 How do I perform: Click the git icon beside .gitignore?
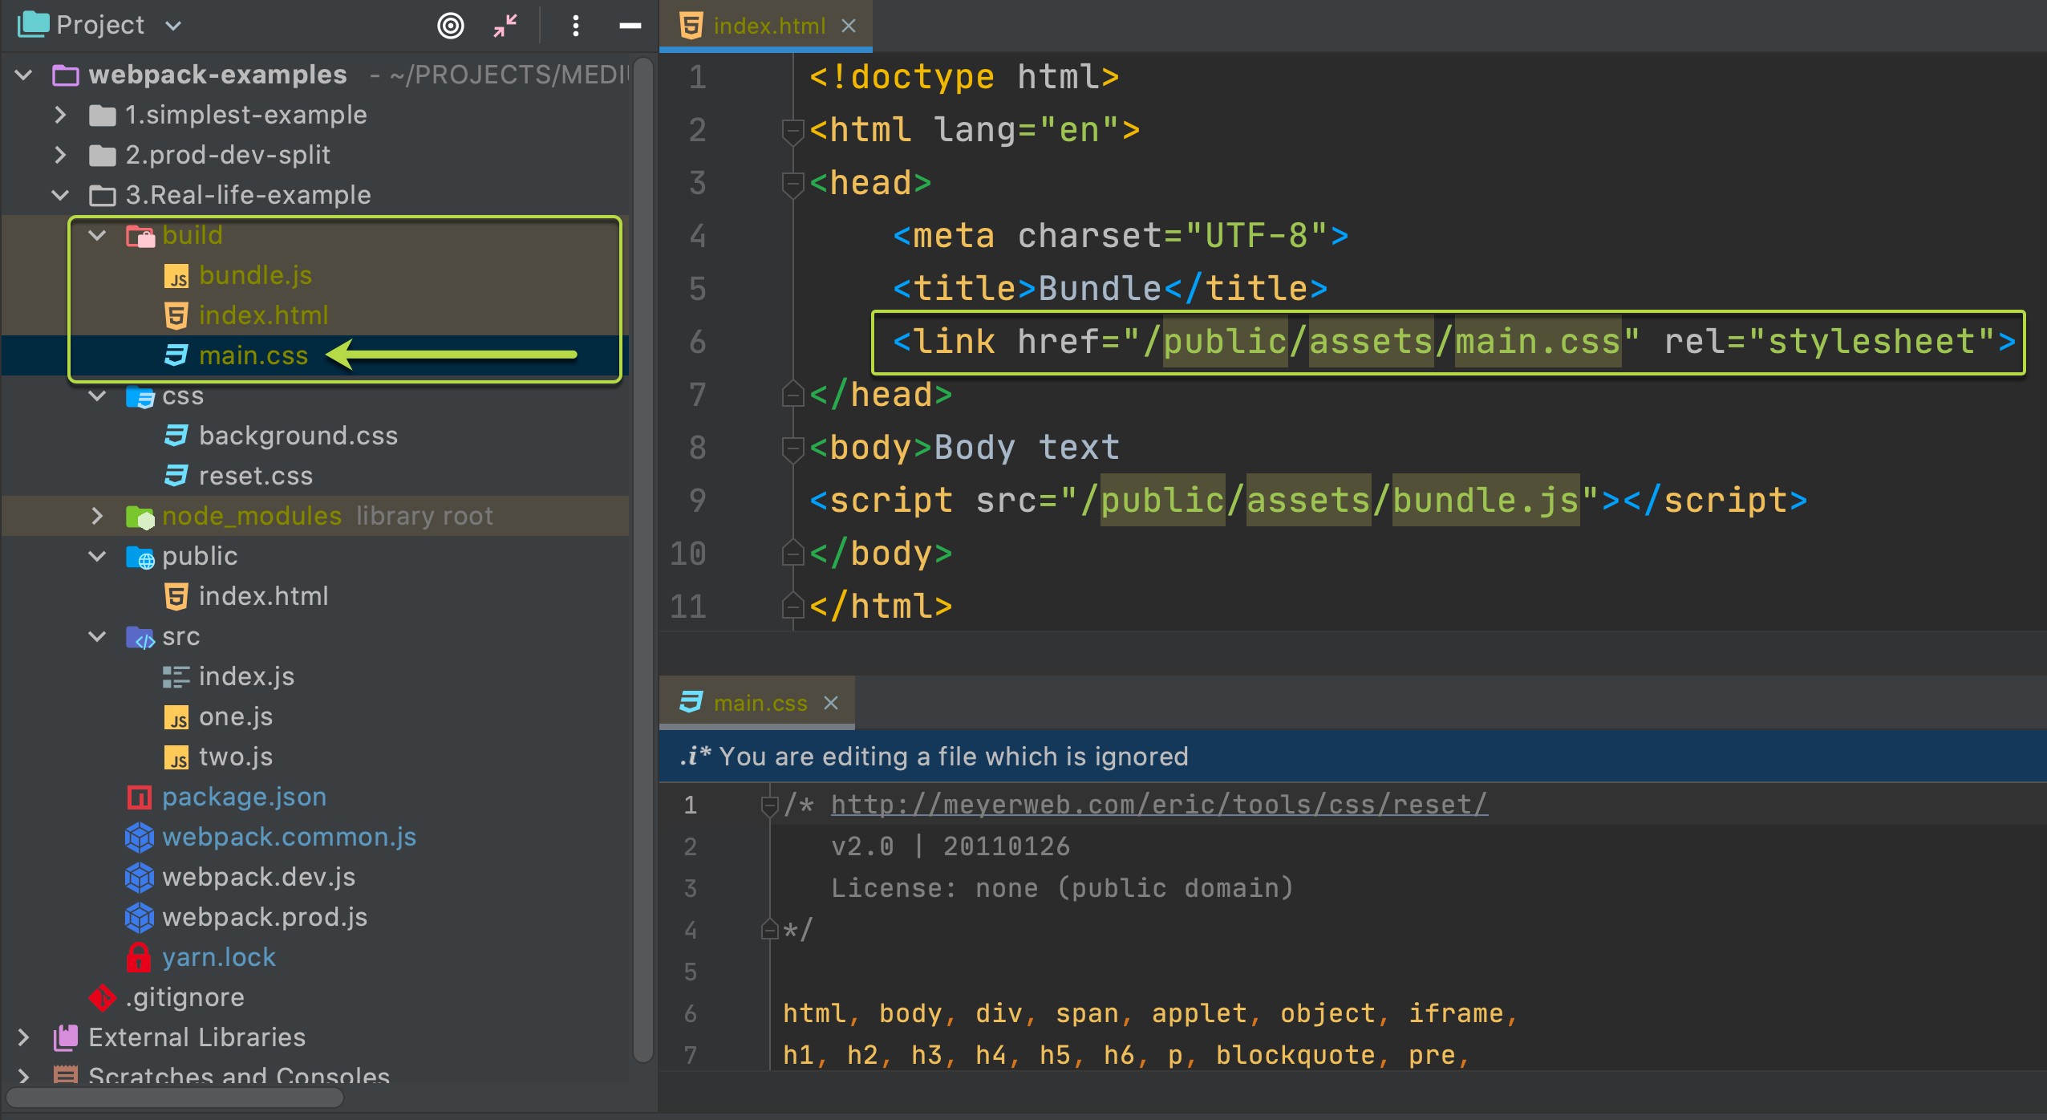click(103, 997)
